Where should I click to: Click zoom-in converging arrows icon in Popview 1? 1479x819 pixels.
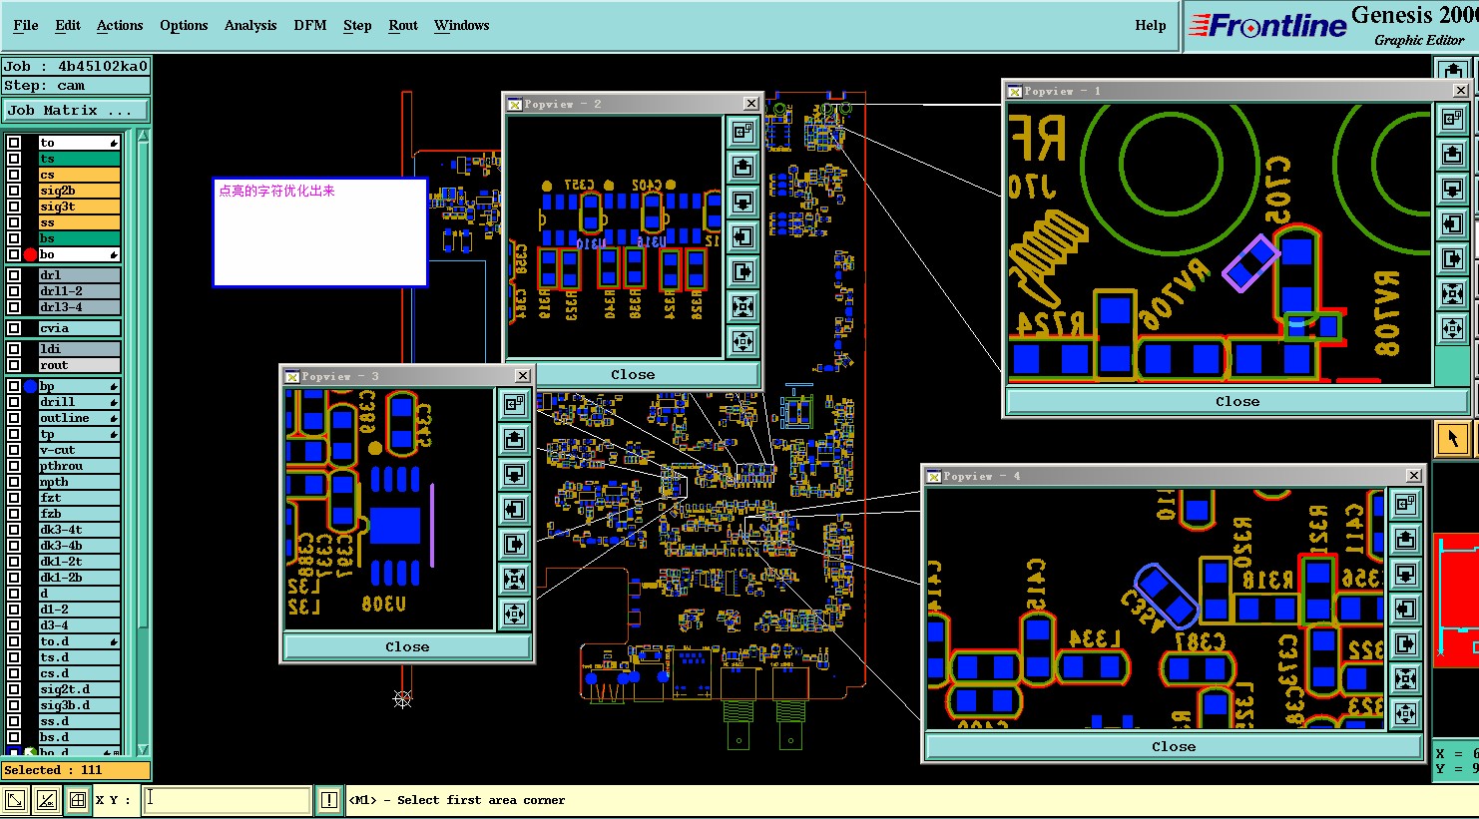[1453, 293]
